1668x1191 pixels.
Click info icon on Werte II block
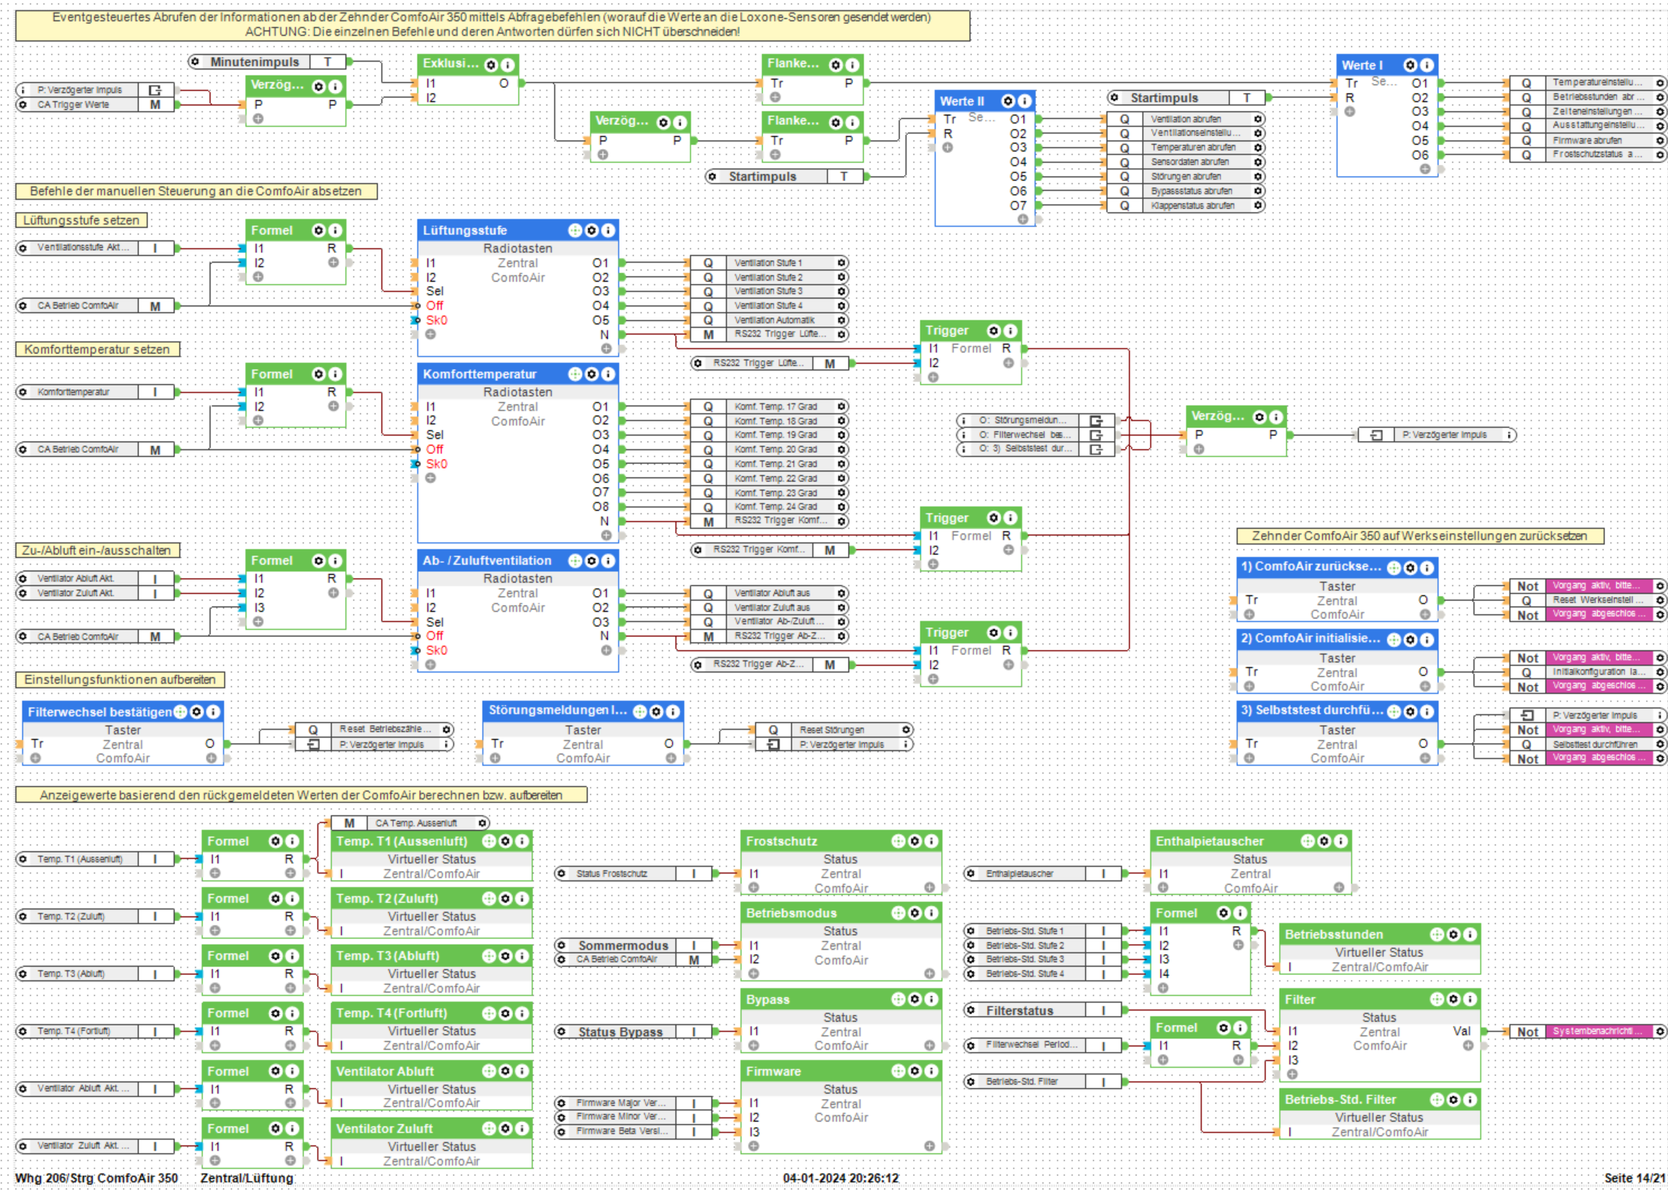click(1024, 101)
